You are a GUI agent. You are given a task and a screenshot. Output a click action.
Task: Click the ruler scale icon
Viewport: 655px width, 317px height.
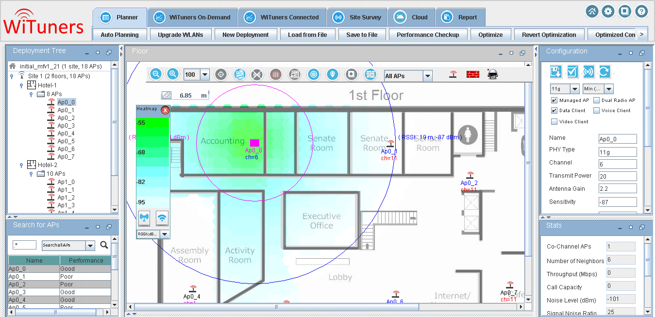point(167,95)
